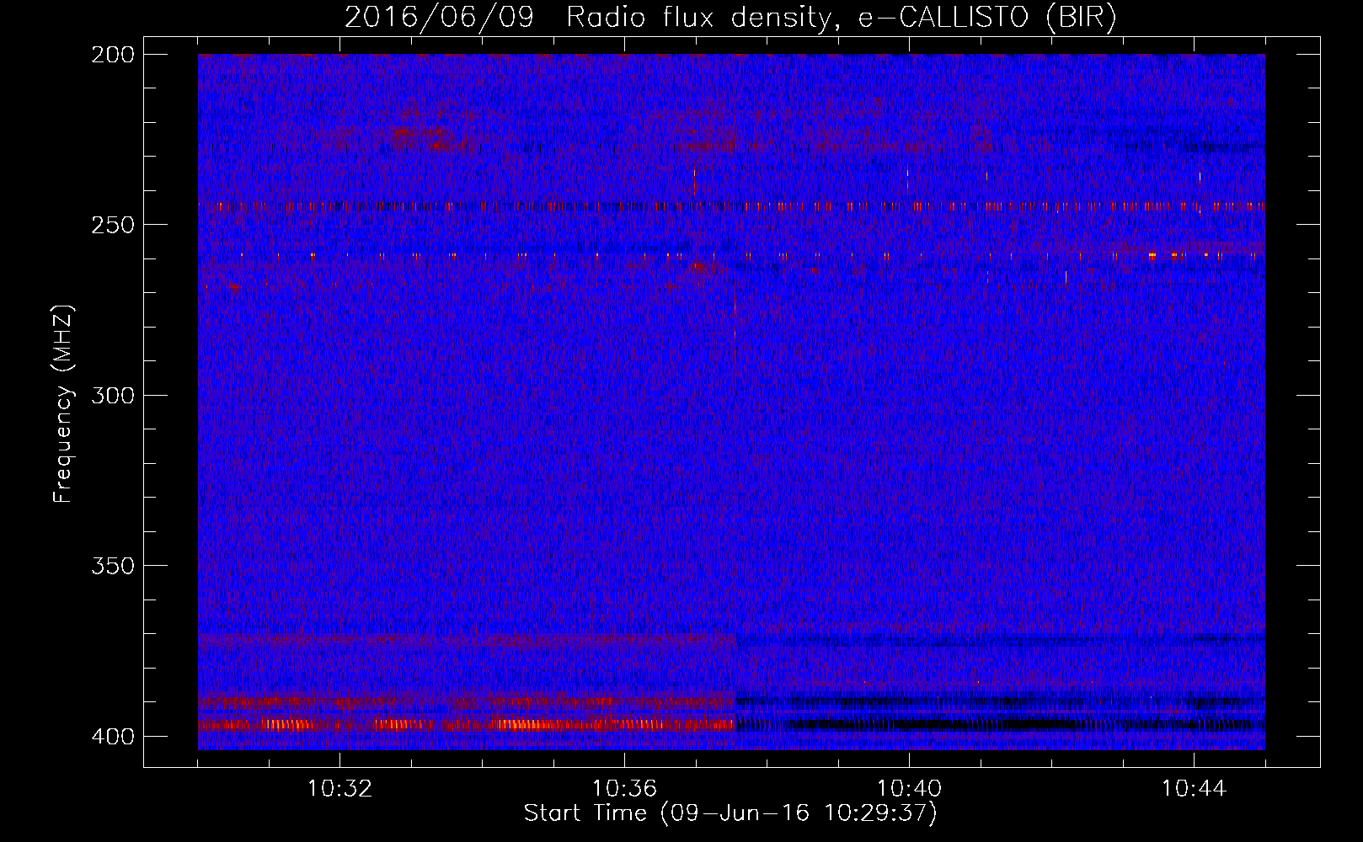Select the 200 frequency tick label
The image size is (1363, 842).
coord(112,55)
